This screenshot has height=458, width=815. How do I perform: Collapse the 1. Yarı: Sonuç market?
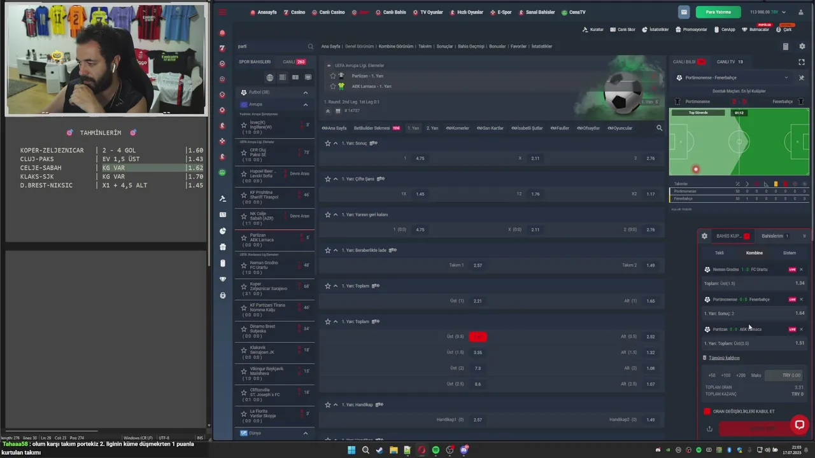pyautogui.click(x=336, y=143)
